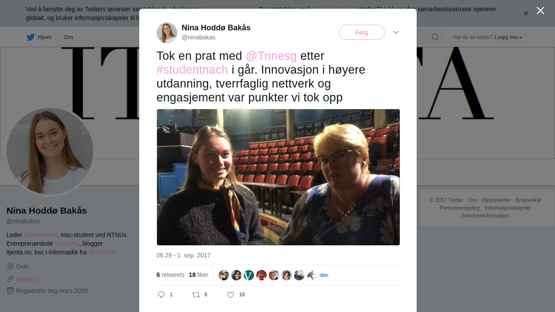Follow Nina with the Følg button
This screenshot has height=312, width=555.
[362, 32]
